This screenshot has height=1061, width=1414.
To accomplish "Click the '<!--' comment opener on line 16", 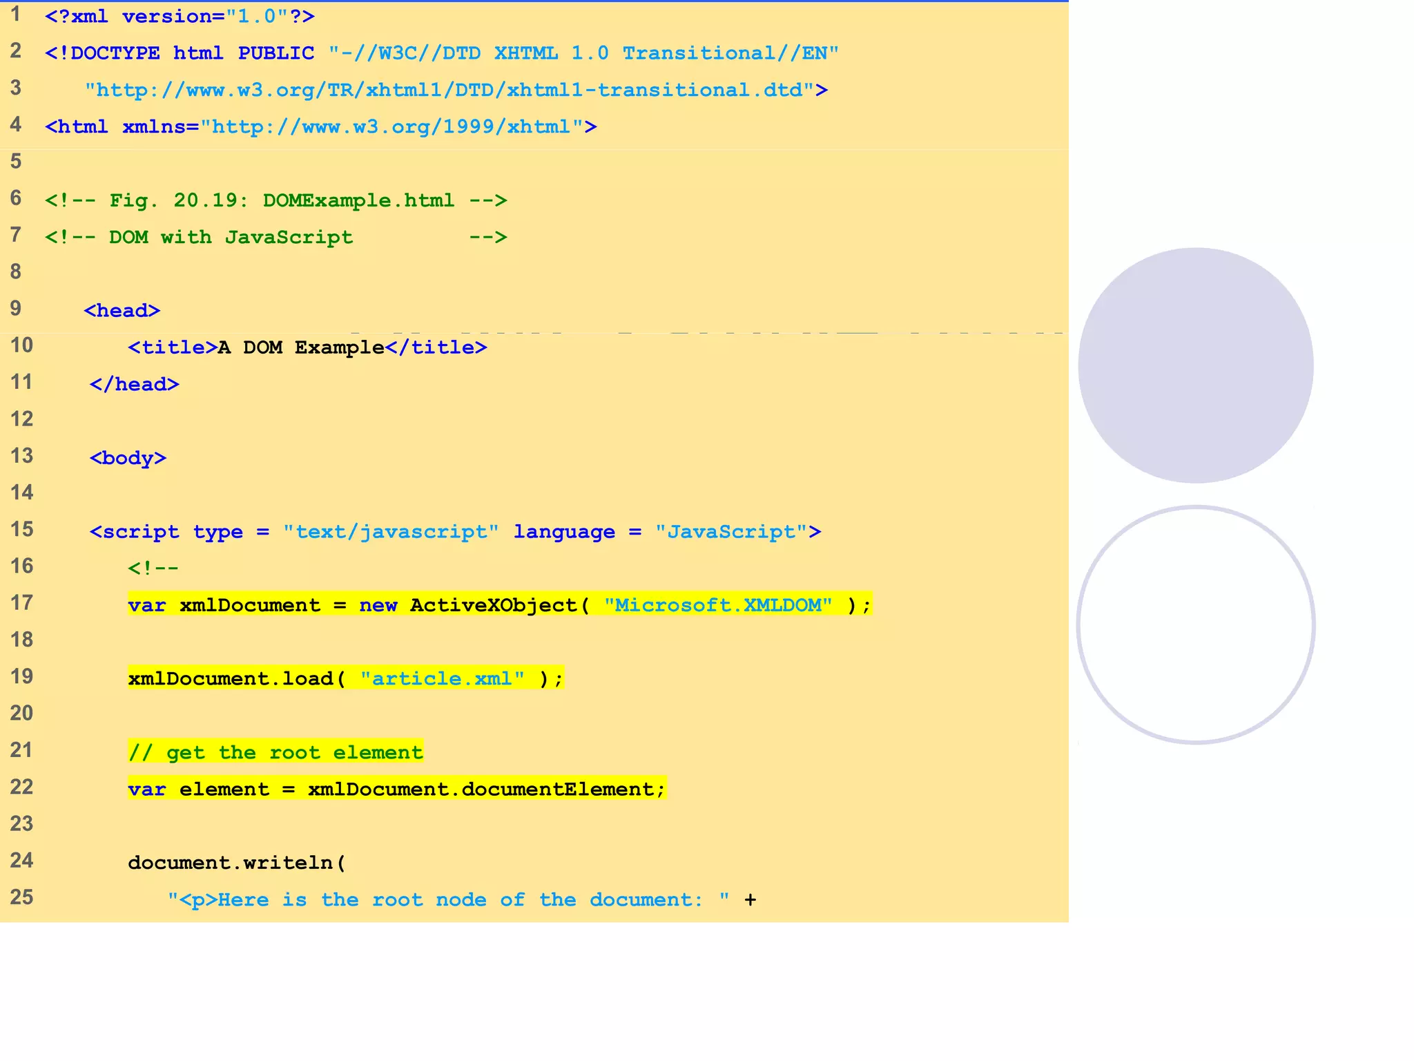I will [153, 568].
